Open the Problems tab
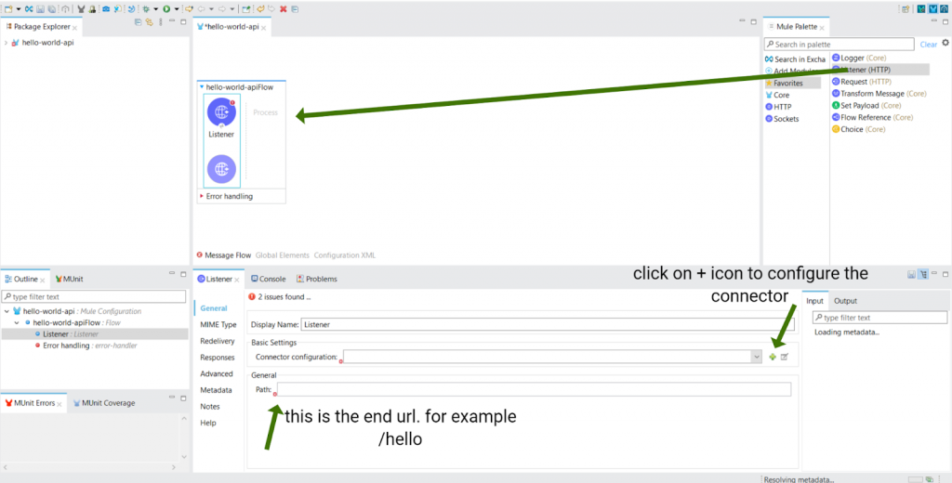 pyautogui.click(x=316, y=280)
